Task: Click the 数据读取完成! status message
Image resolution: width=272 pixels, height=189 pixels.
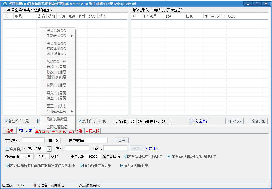Action: 90,185
